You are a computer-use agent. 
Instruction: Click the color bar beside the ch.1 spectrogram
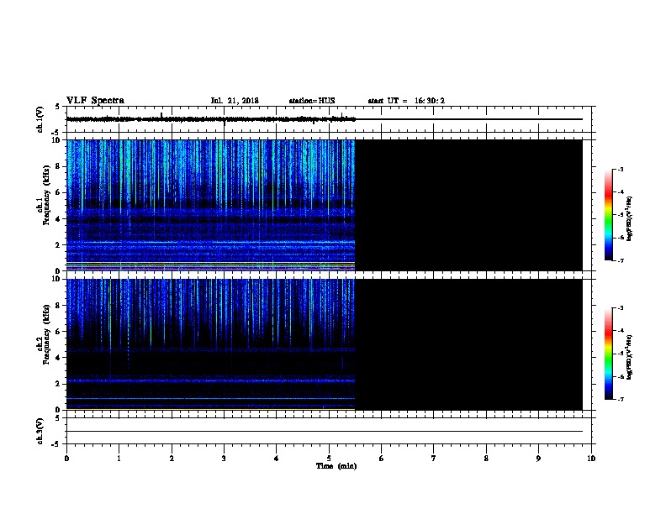point(609,215)
